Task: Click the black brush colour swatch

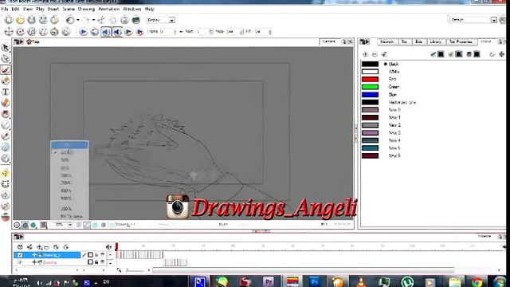Action: 441,54
